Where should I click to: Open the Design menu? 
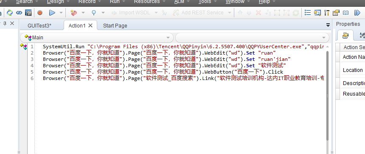click(x=56, y=2)
